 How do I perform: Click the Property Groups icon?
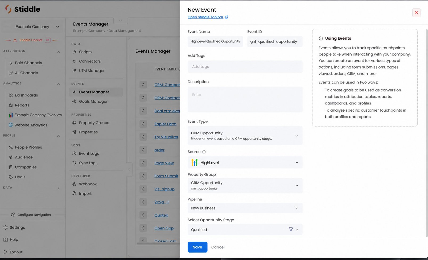tap(74, 123)
